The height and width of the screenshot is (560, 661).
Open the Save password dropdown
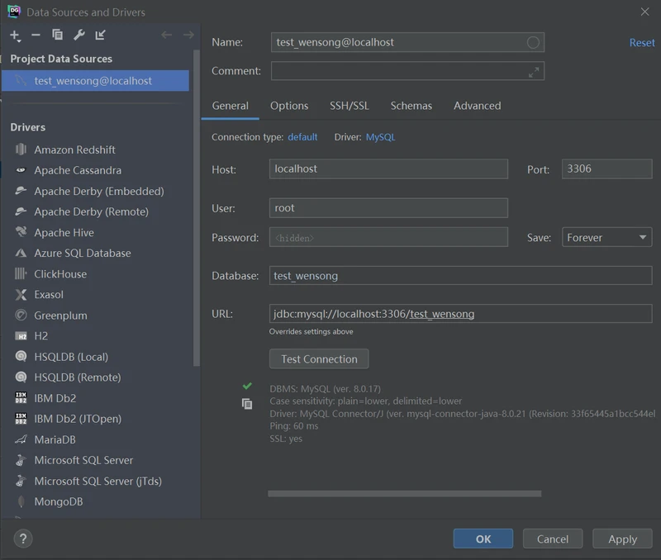click(606, 238)
